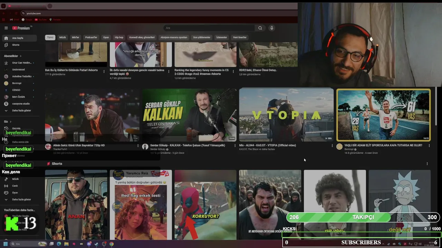Go to Ana Sayfa home in sidebar
Image resolution: width=442 pixels, height=248 pixels.
(20, 38)
